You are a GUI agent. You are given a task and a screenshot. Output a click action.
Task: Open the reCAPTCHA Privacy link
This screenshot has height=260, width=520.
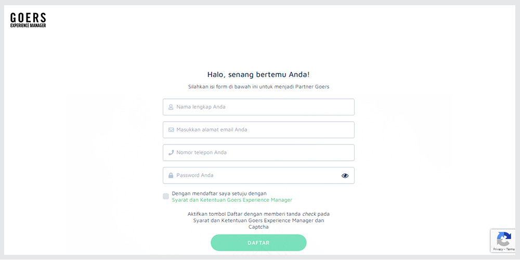pos(498,249)
